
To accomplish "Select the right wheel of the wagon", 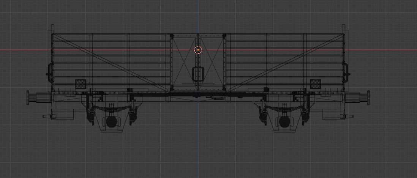I will click(x=284, y=121).
